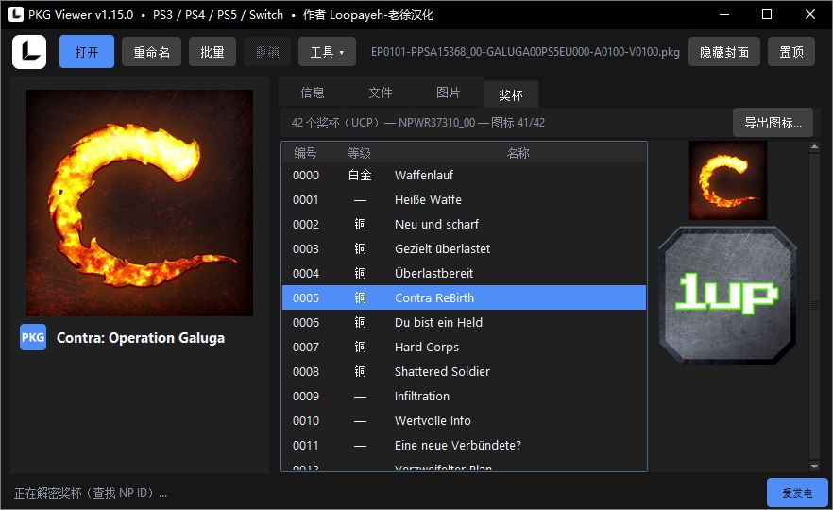
Task: Select the Contra ReBirth trophy row
Action: (x=464, y=297)
